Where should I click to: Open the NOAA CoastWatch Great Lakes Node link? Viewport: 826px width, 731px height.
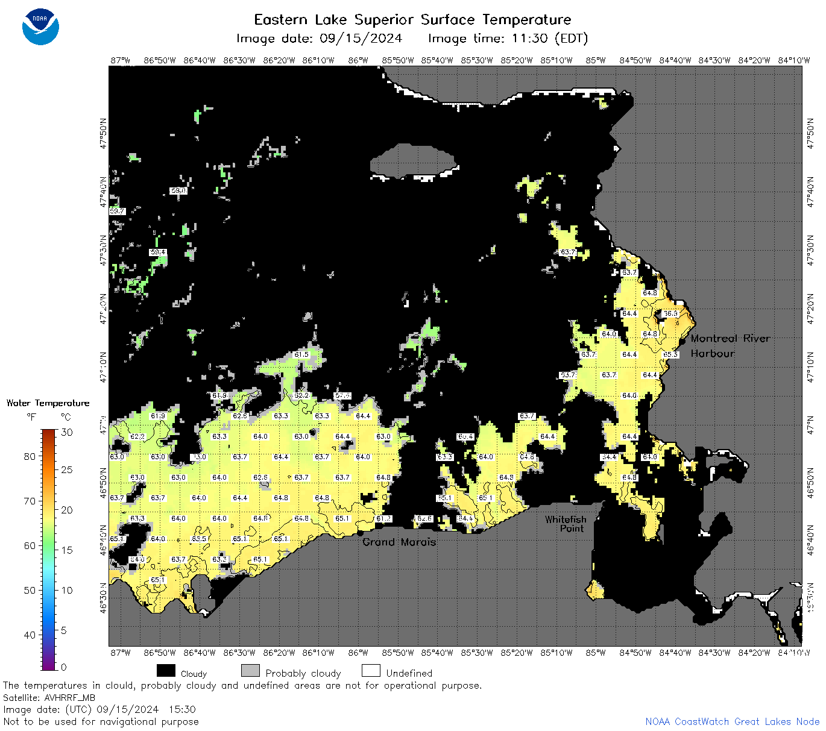point(732,721)
